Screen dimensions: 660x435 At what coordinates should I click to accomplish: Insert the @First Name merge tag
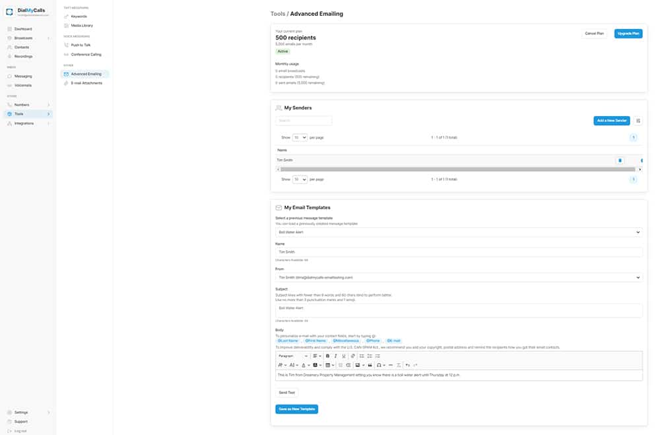coord(315,341)
